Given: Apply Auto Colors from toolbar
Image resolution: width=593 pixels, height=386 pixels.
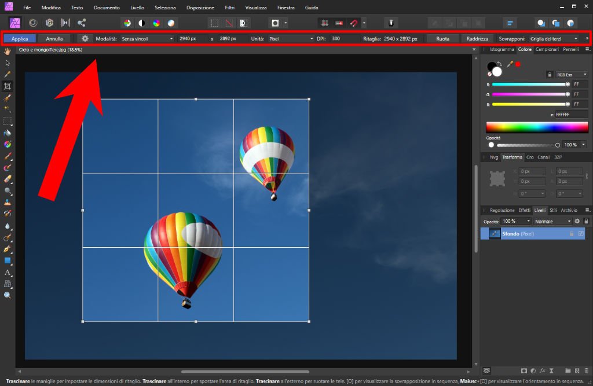Looking at the screenshot, I should tap(156, 23).
